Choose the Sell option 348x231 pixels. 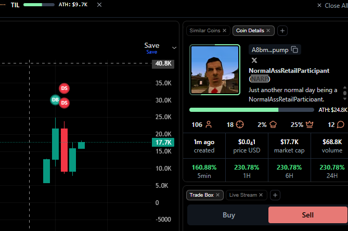click(x=307, y=215)
